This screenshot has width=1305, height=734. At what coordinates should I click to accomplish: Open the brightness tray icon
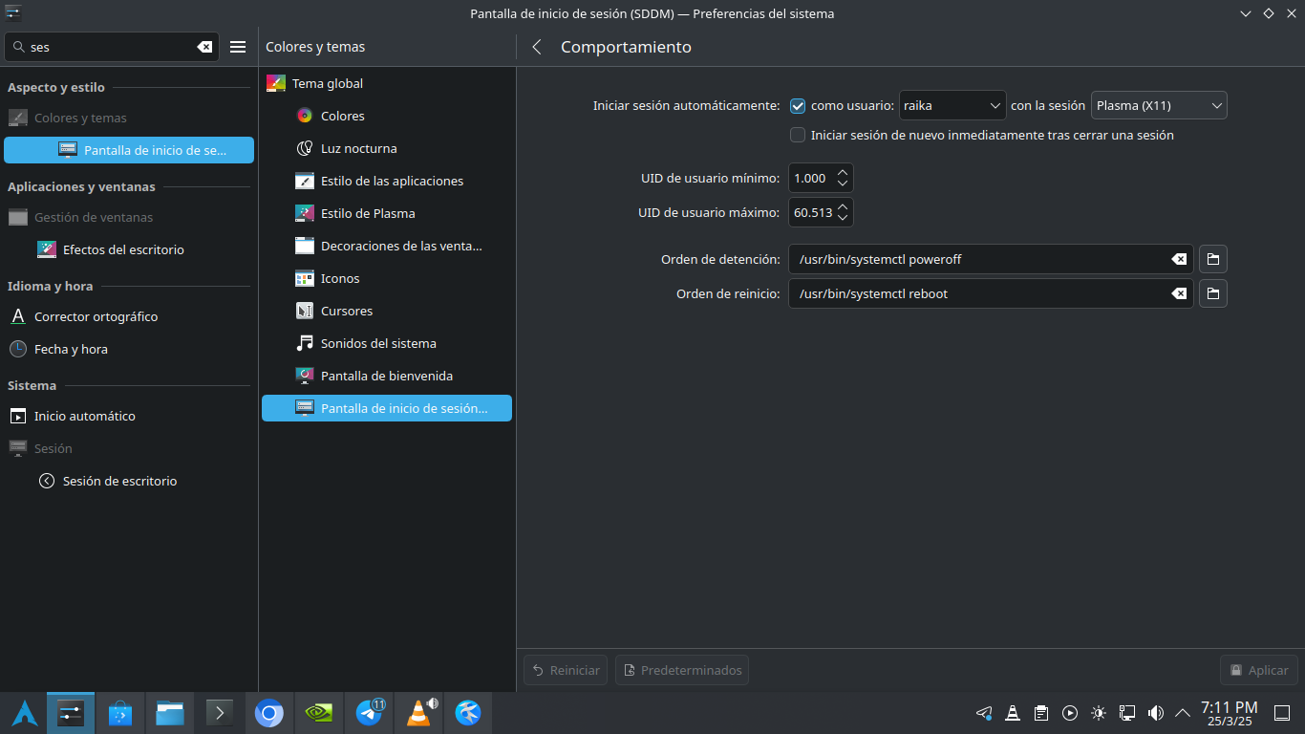coord(1098,713)
